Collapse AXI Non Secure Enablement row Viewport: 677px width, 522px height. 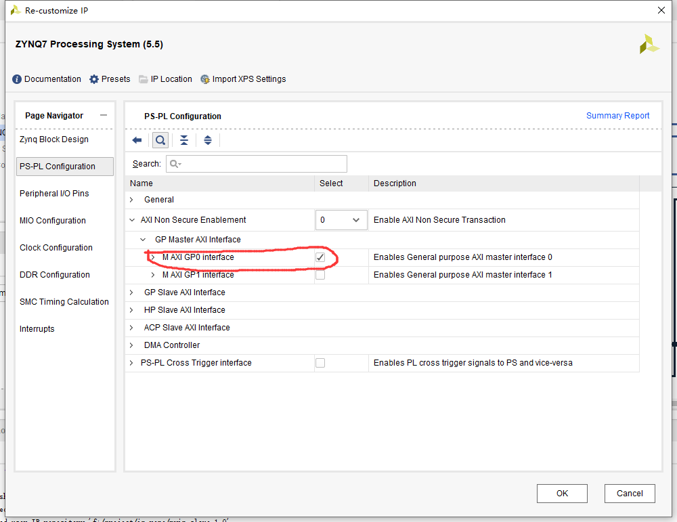click(132, 220)
